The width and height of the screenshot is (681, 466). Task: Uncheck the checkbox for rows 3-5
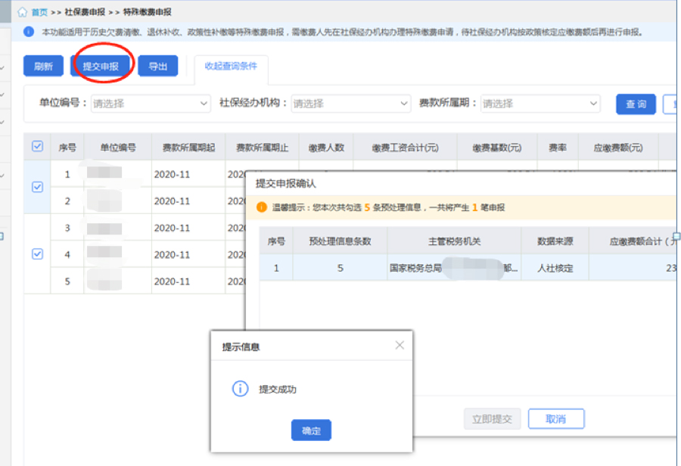pyautogui.click(x=37, y=254)
